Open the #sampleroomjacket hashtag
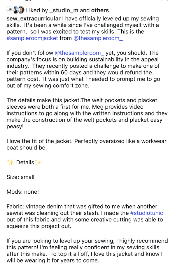The height and width of the screenshot is (266, 175). (x=32, y=38)
